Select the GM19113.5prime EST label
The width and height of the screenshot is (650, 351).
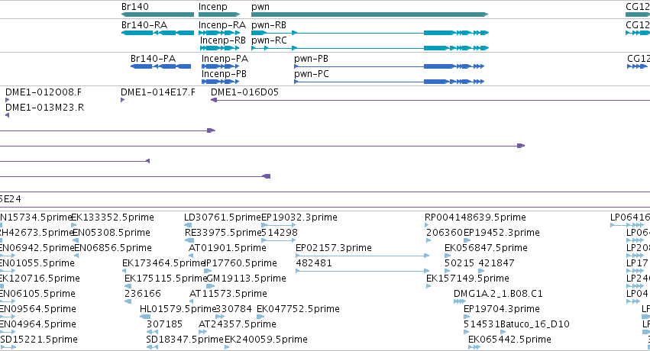coord(246,279)
